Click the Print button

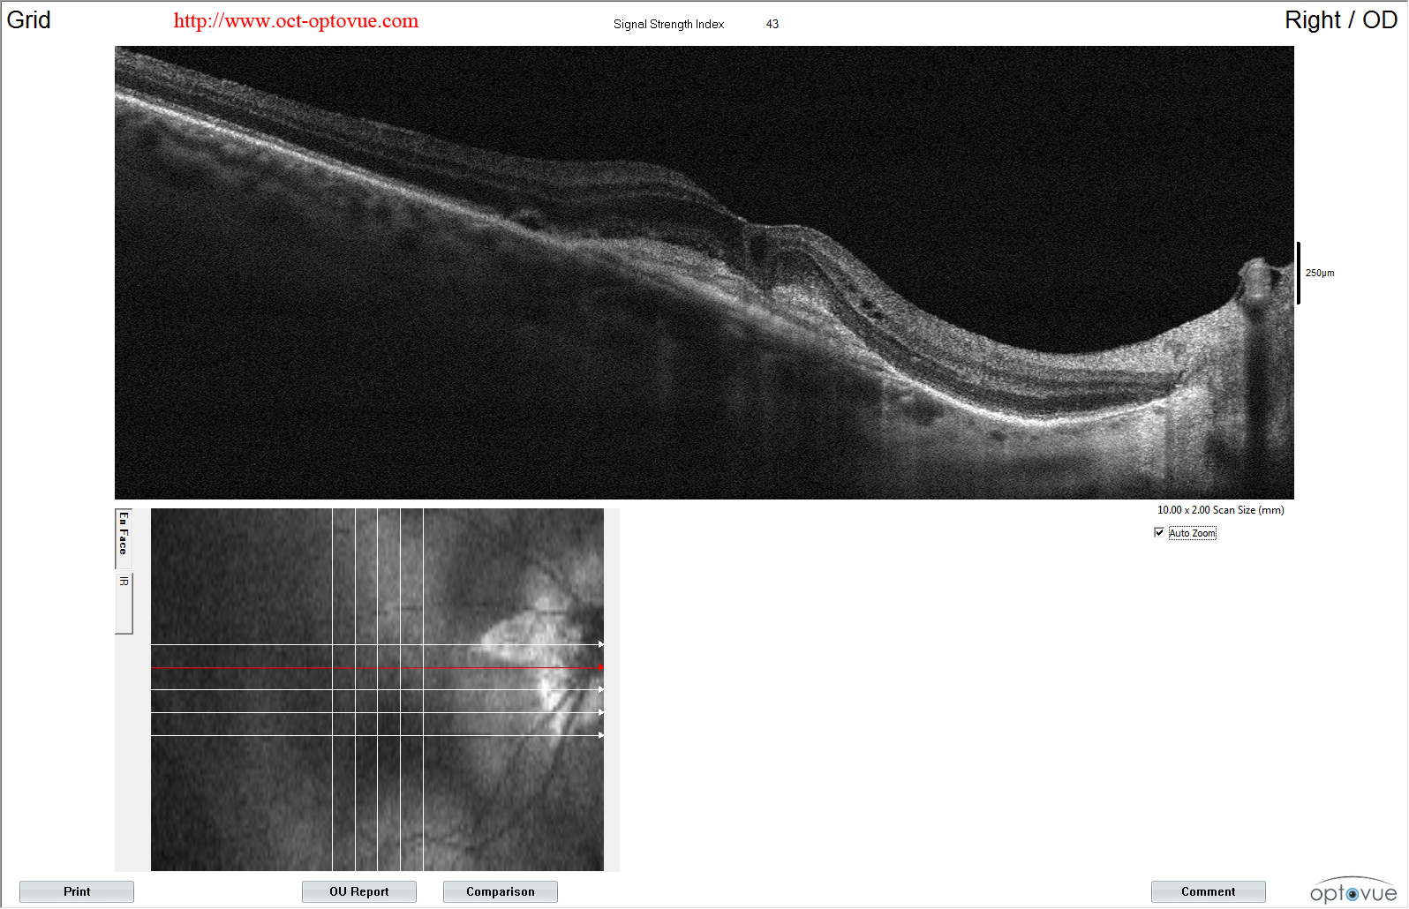pos(77,891)
